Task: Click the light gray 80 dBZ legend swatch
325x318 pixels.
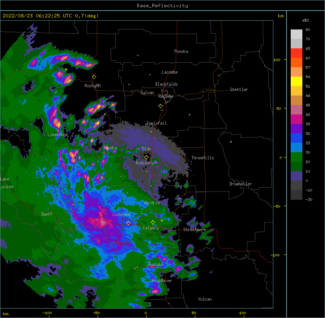Action: (296, 34)
